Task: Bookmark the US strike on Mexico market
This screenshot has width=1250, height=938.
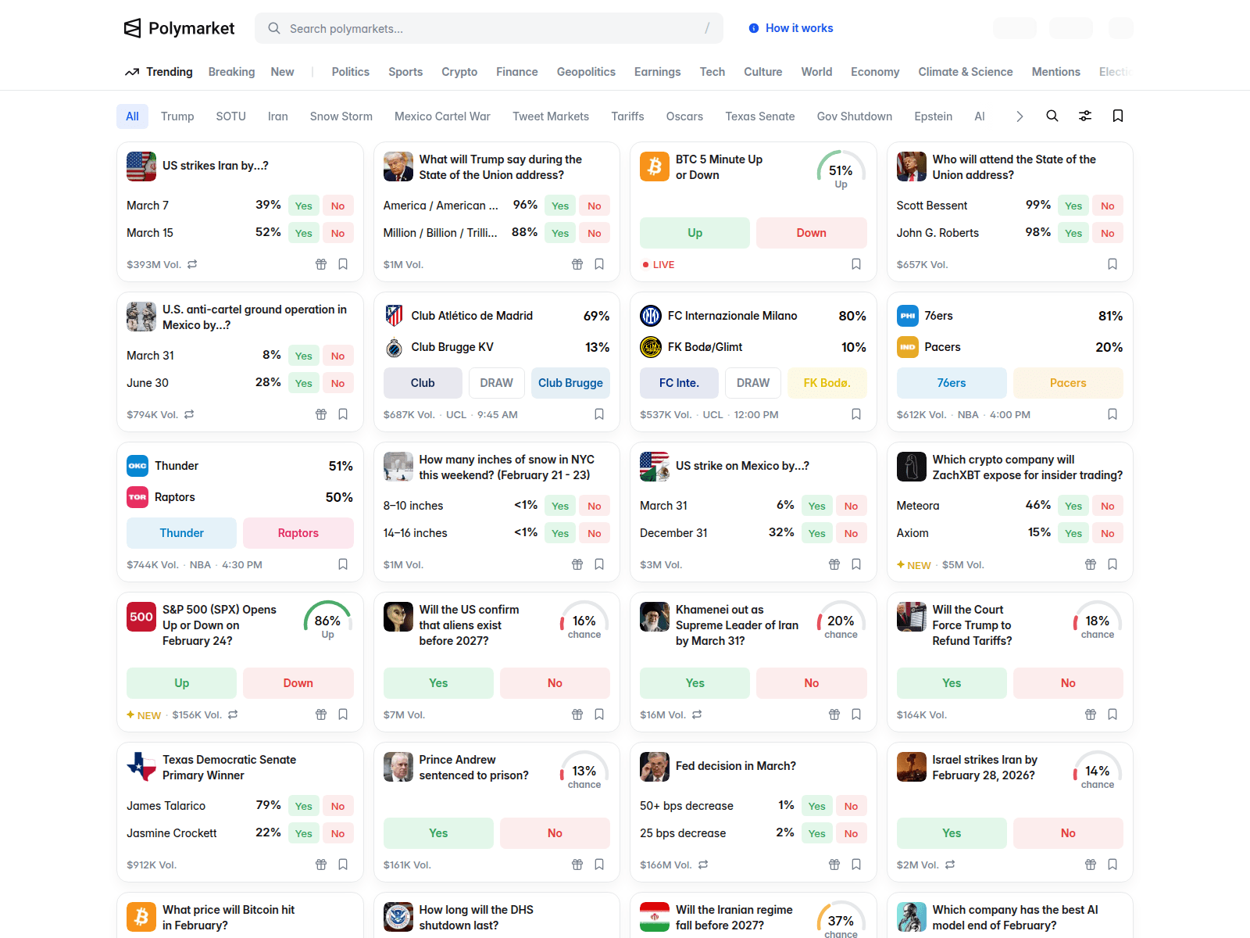Action: point(856,564)
